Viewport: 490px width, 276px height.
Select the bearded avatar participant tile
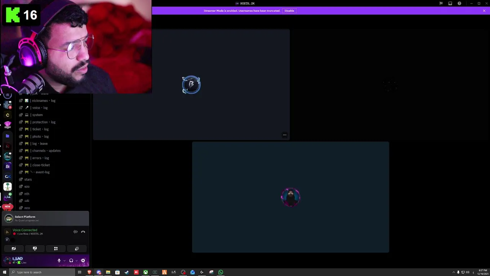[291, 197]
